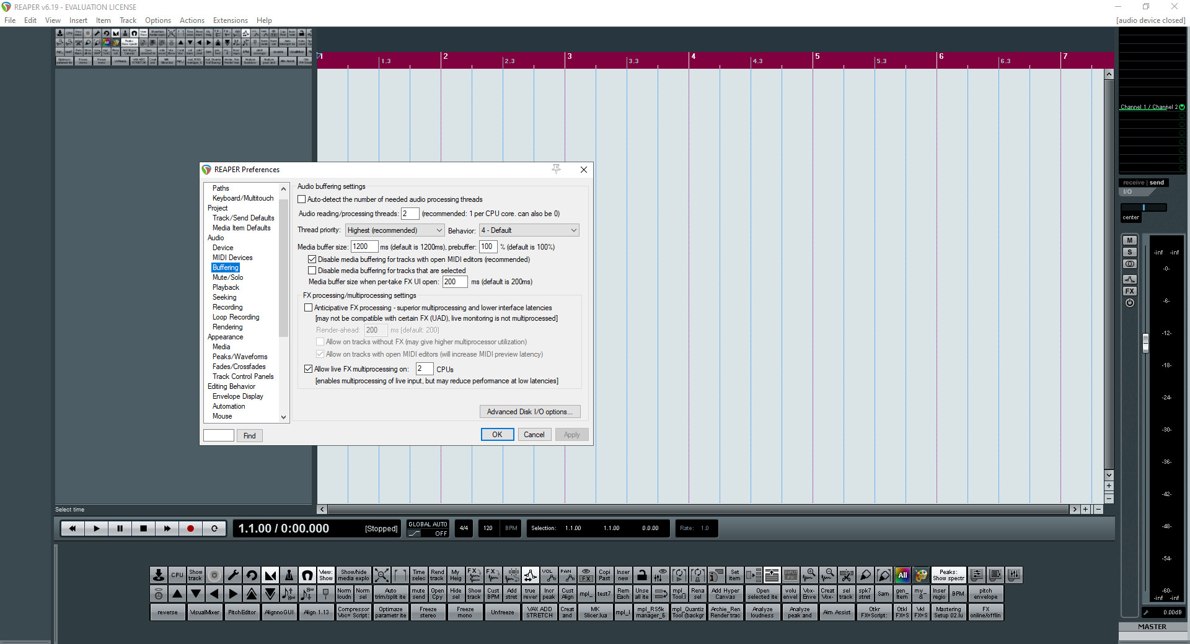Click OK in REAPER Preferences

[497, 435]
